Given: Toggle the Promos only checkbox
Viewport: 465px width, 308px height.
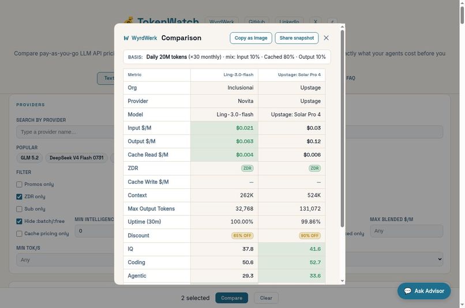Looking at the screenshot, I should [x=19, y=184].
